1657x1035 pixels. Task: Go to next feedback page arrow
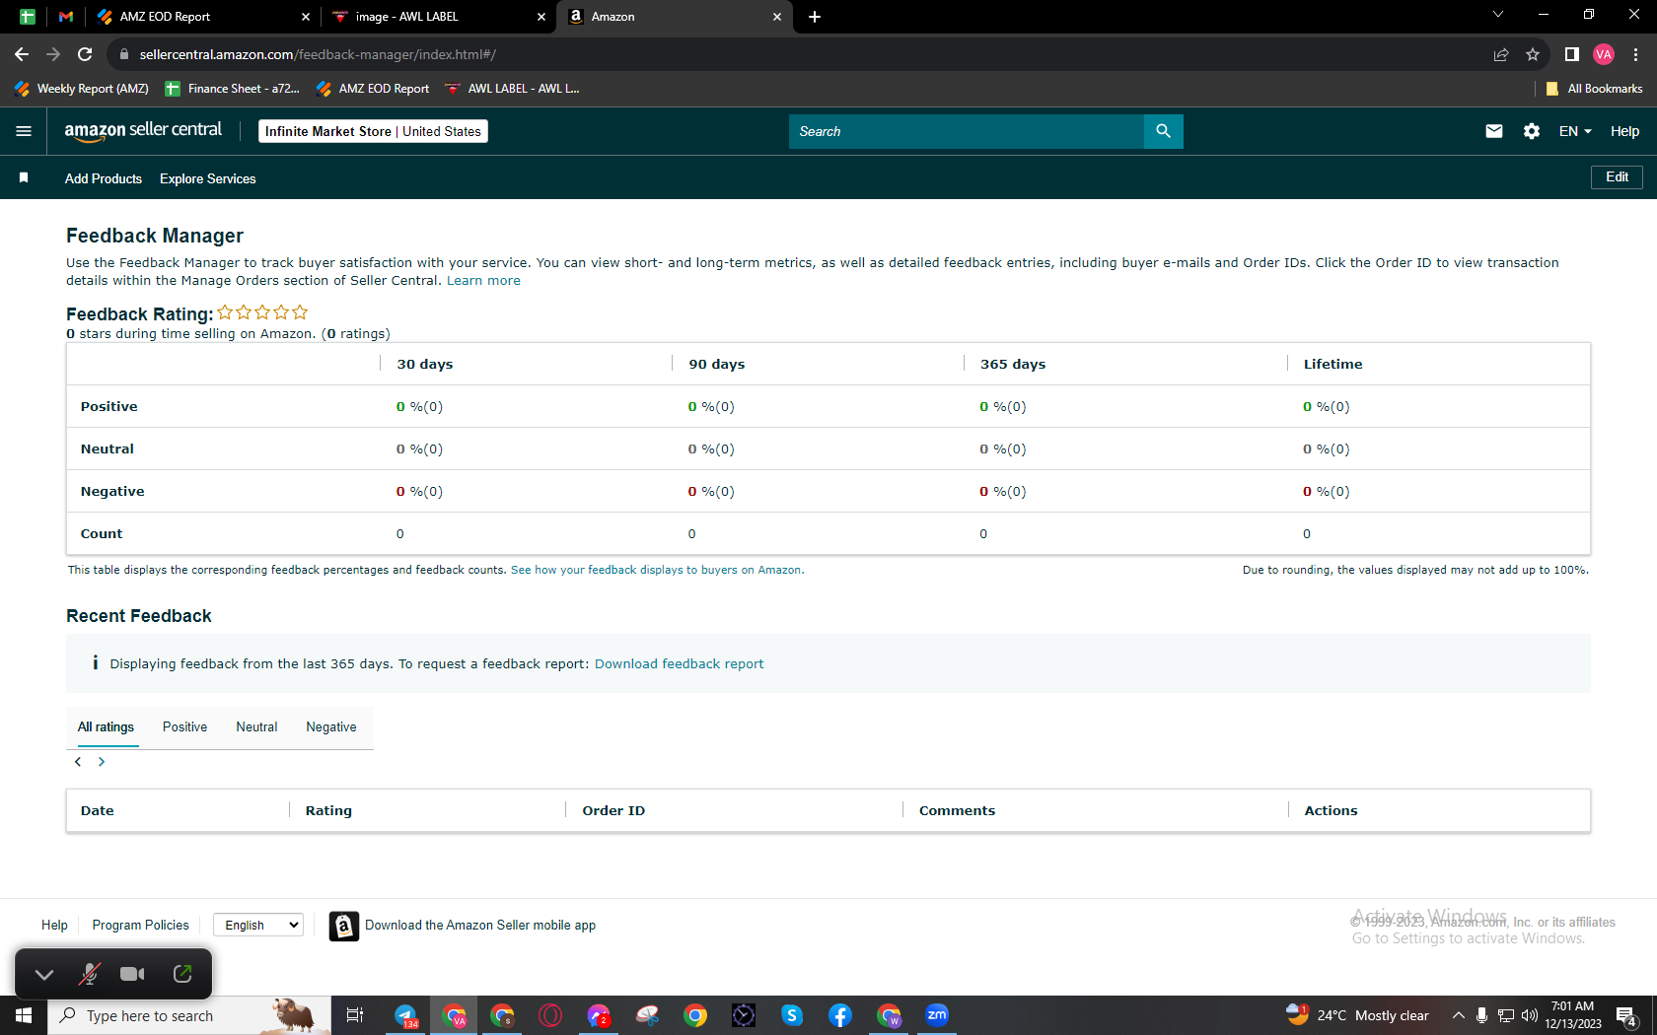point(102,762)
